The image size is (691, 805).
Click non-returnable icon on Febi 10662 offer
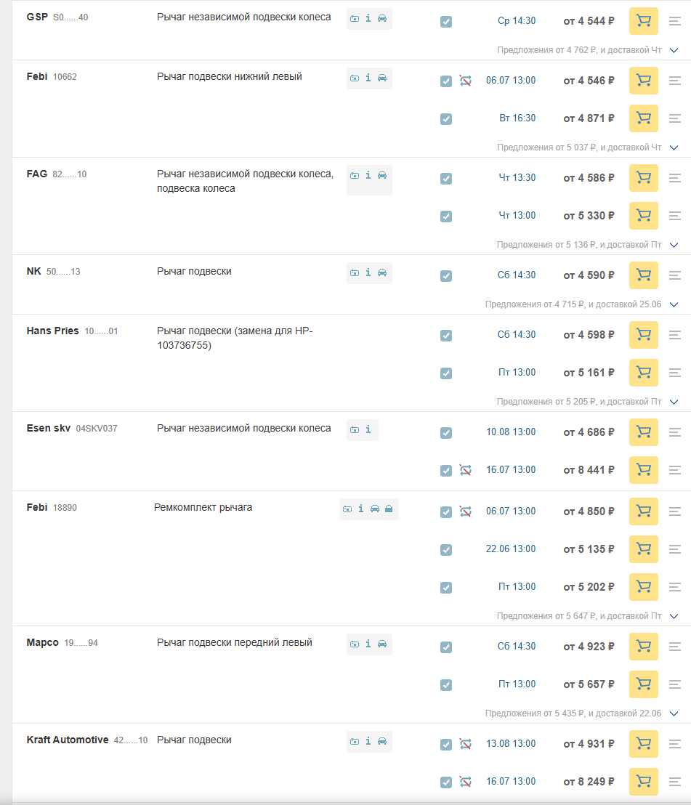[466, 81]
